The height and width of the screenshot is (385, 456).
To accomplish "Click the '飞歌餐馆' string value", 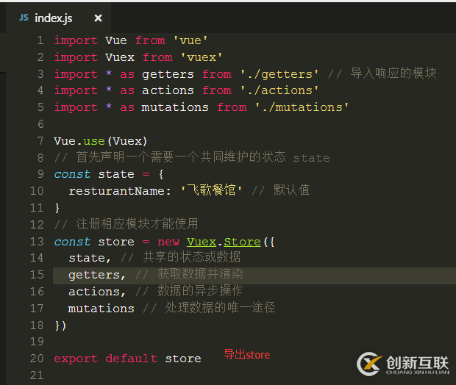I will (x=211, y=190).
